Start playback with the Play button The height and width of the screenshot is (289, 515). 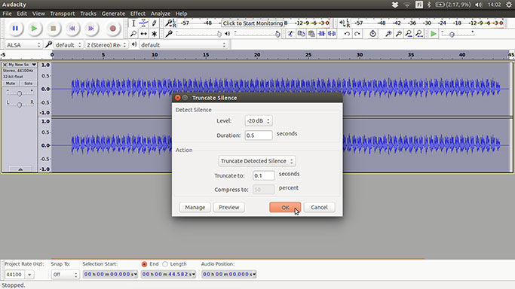[x=34, y=29]
